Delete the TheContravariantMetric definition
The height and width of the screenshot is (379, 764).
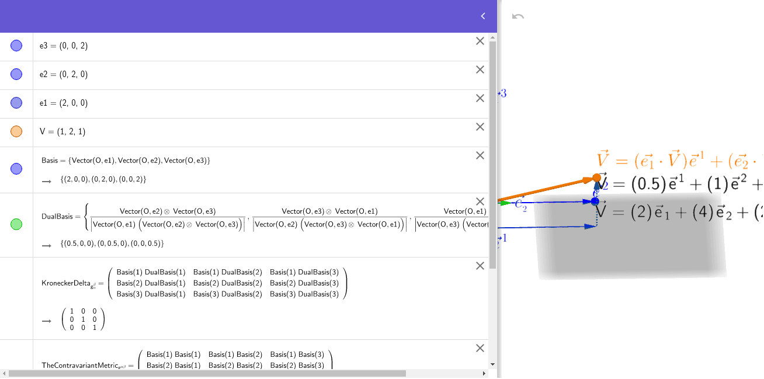[x=480, y=348]
